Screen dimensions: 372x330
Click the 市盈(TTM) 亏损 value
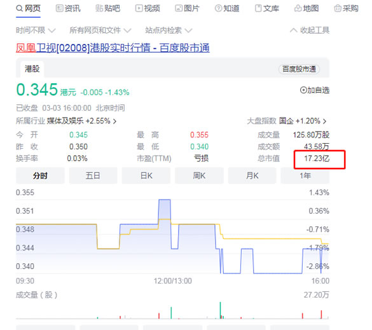201,158
